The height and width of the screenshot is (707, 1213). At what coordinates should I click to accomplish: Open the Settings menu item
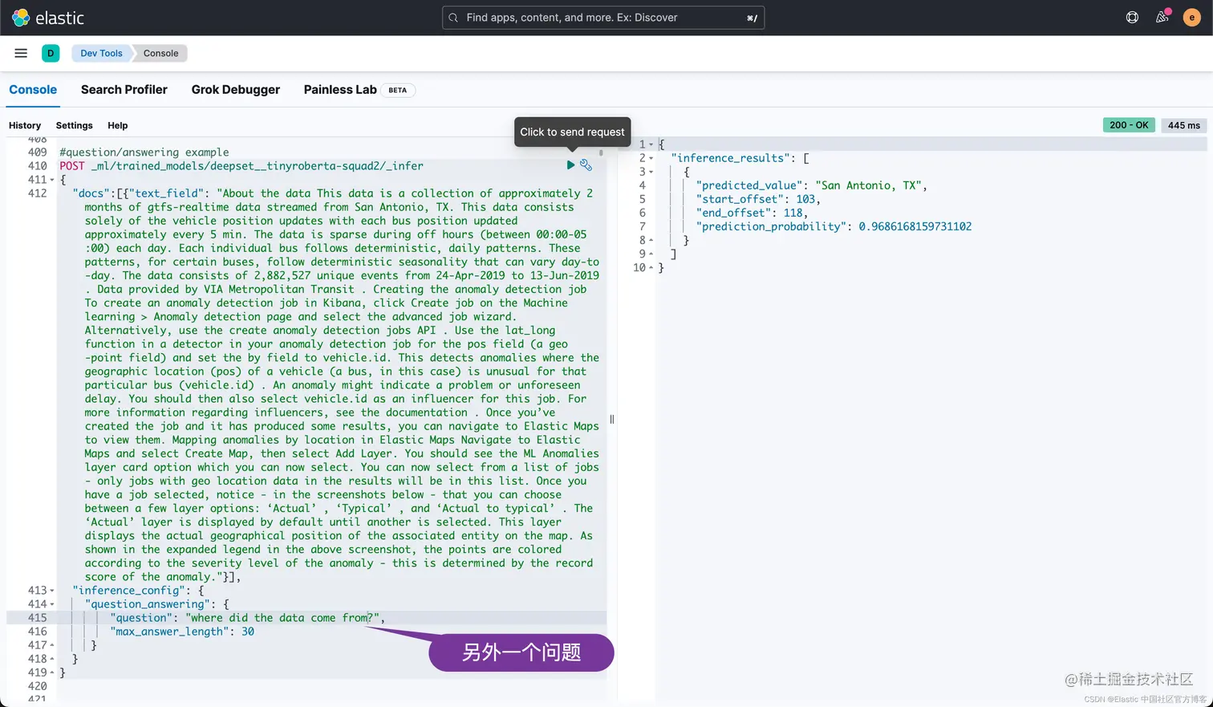pyautogui.click(x=75, y=125)
